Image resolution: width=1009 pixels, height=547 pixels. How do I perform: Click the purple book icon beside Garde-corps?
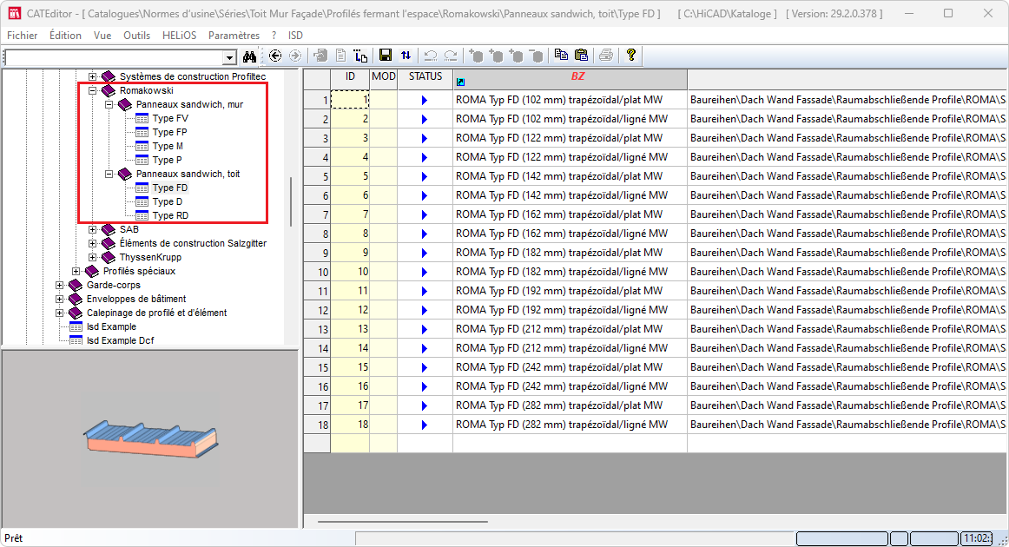[76, 285]
